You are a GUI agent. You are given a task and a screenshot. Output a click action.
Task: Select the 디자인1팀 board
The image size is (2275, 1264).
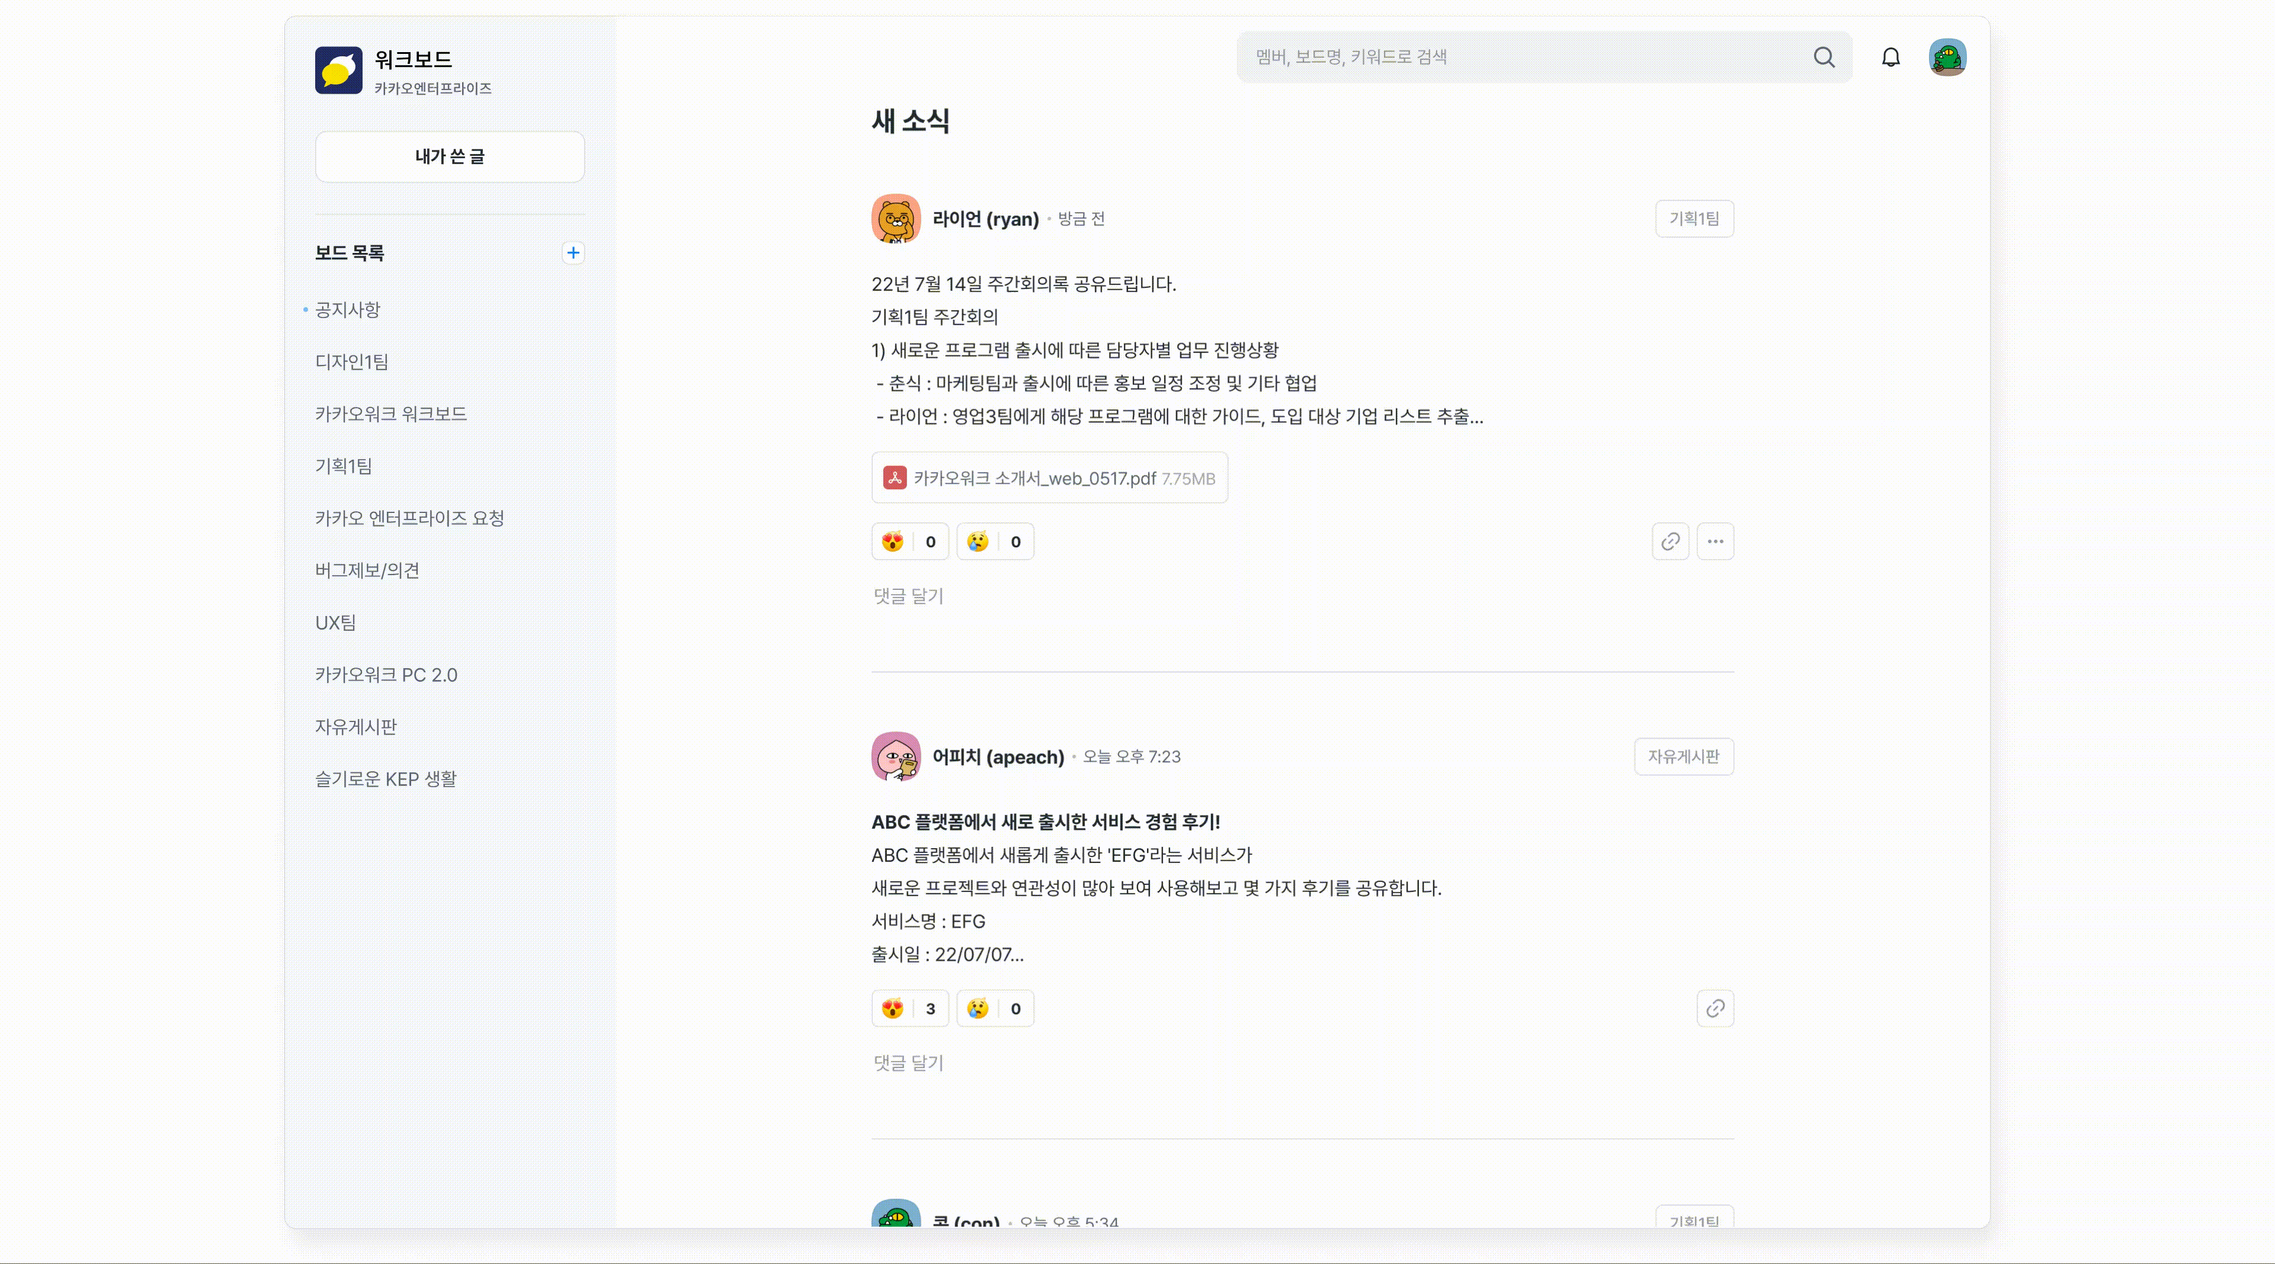(x=351, y=362)
